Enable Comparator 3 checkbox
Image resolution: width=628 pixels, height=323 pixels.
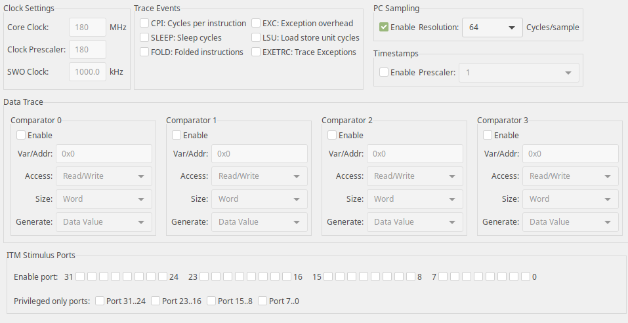click(x=488, y=136)
